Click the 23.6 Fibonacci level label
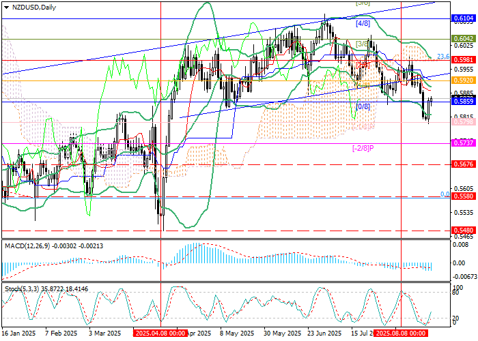The image size is (478, 341). pos(443,57)
